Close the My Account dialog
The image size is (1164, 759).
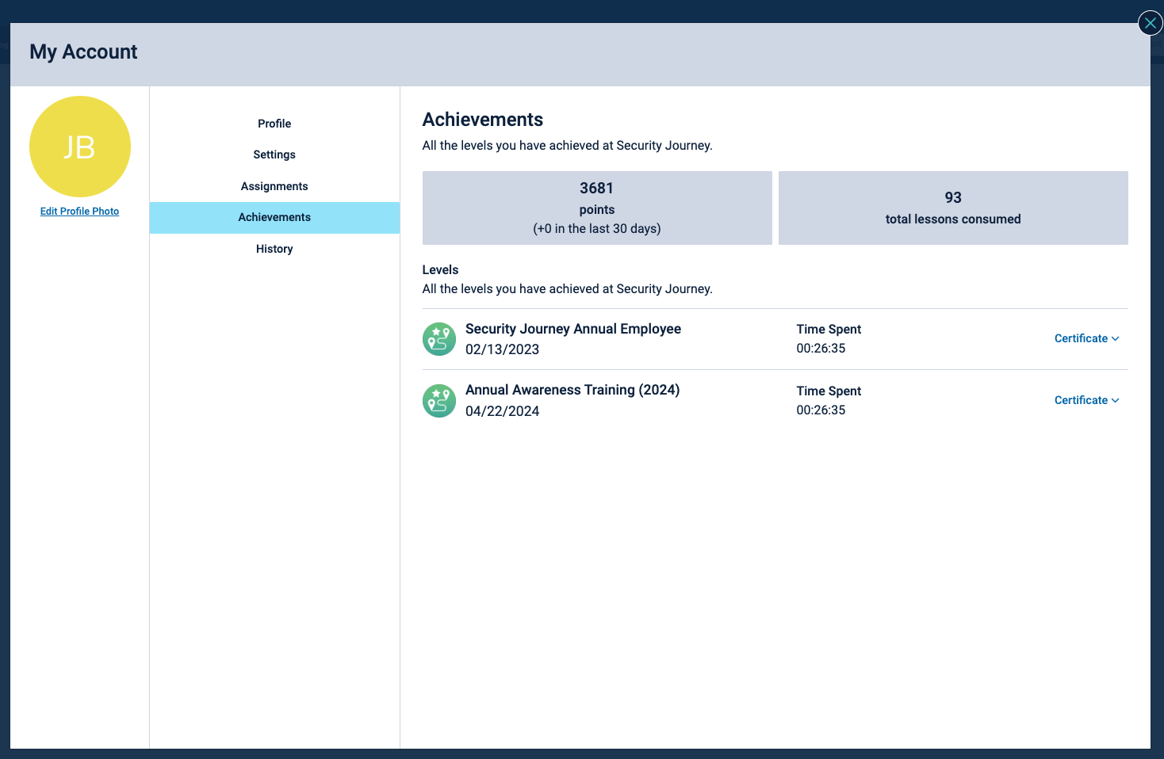coord(1150,23)
